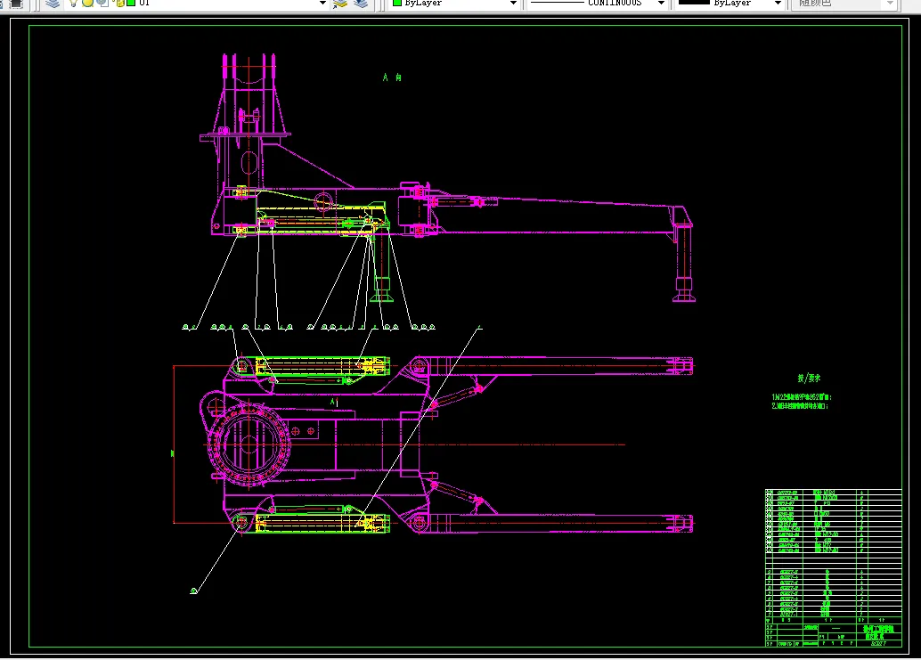The width and height of the screenshot is (921, 660).
Task: Expand the lineweight ByLayer dropdown
Action: click(x=778, y=4)
